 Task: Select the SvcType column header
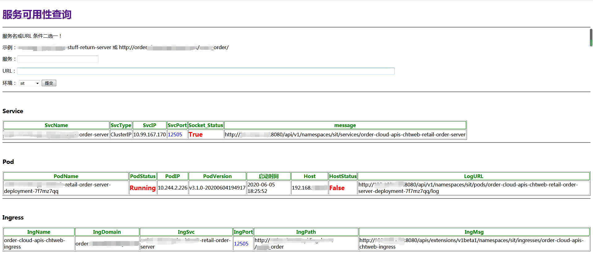pos(121,125)
